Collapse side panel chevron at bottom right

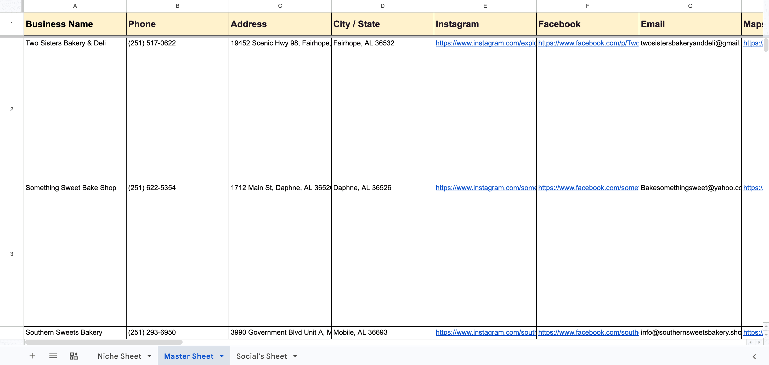click(754, 356)
